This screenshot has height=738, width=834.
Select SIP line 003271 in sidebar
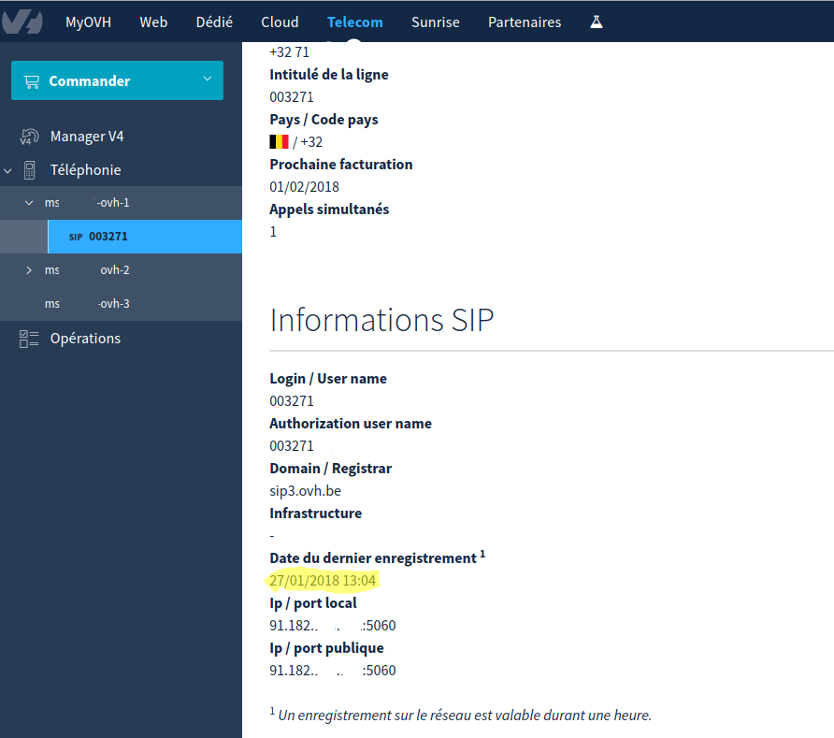[108, 237]
